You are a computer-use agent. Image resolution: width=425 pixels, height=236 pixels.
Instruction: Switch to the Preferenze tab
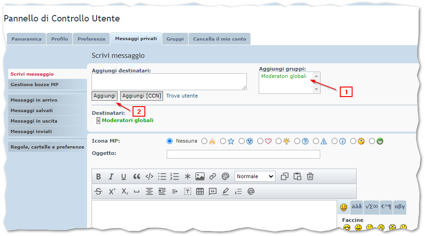91,39
